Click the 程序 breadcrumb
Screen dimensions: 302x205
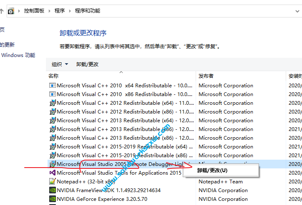click(60, 11)
